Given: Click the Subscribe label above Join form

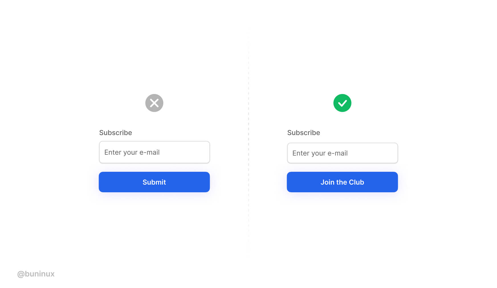Looking at the screenshot, I should pos(304,132).
